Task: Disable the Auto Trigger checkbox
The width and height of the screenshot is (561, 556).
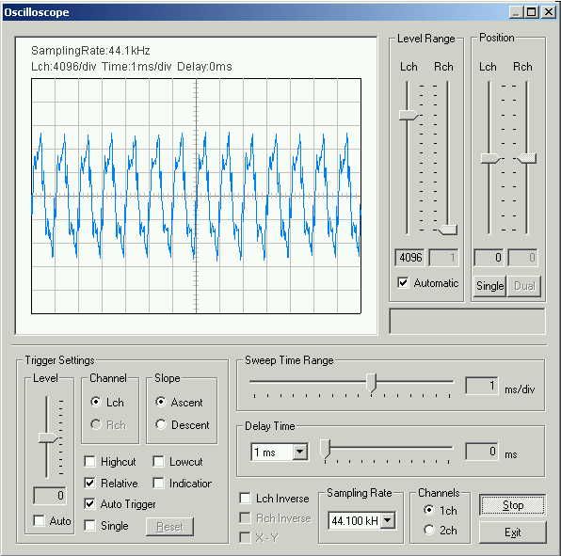Action: (x=89, y=504)
